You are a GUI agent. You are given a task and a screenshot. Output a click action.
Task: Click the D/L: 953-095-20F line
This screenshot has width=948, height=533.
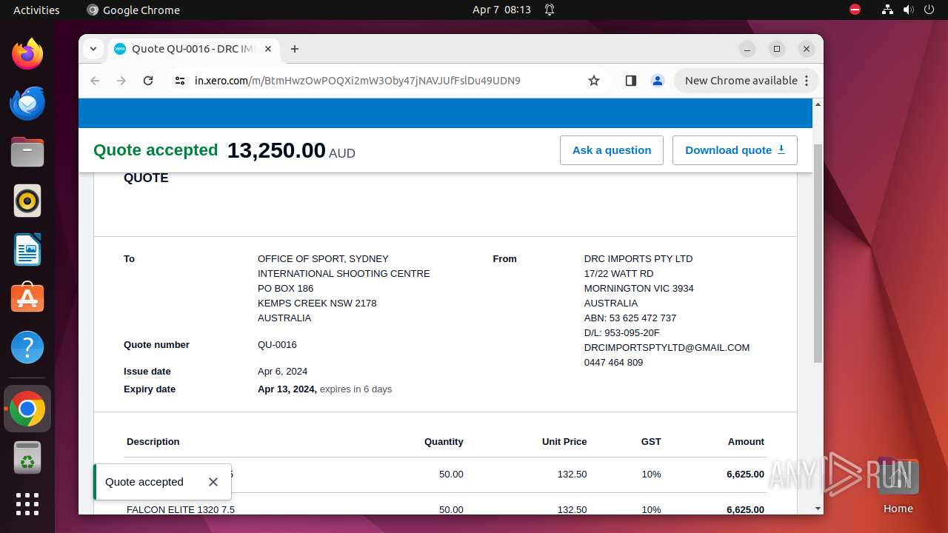[x=622, y=333]
